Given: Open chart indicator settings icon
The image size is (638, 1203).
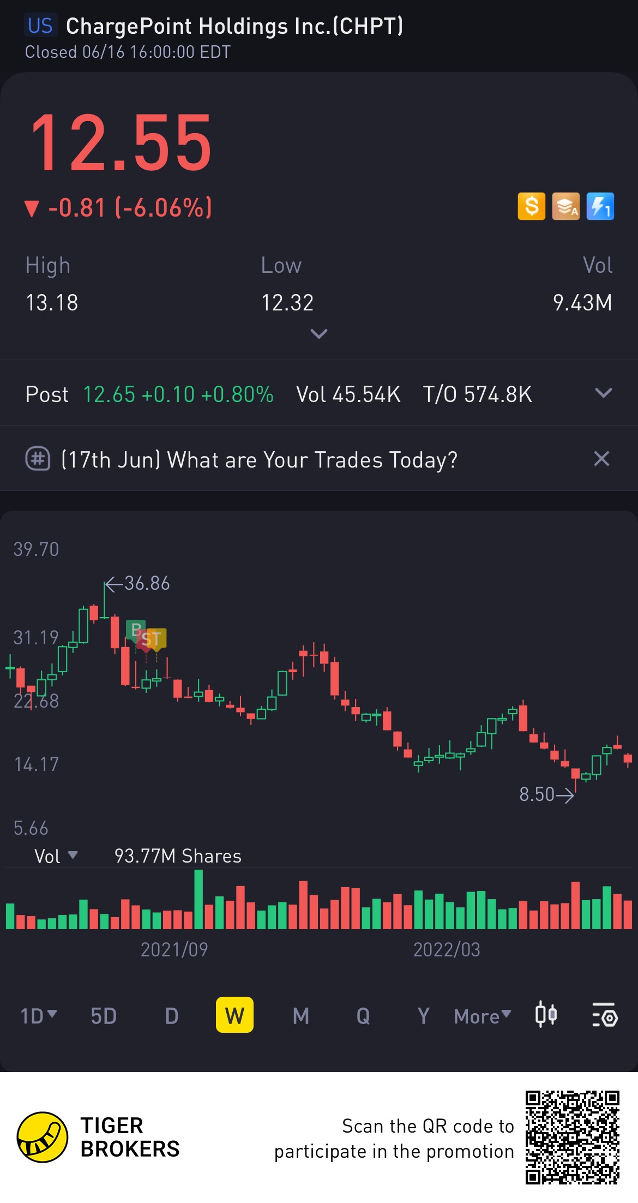Looking at the screenshot, I should click(605, 1015).
